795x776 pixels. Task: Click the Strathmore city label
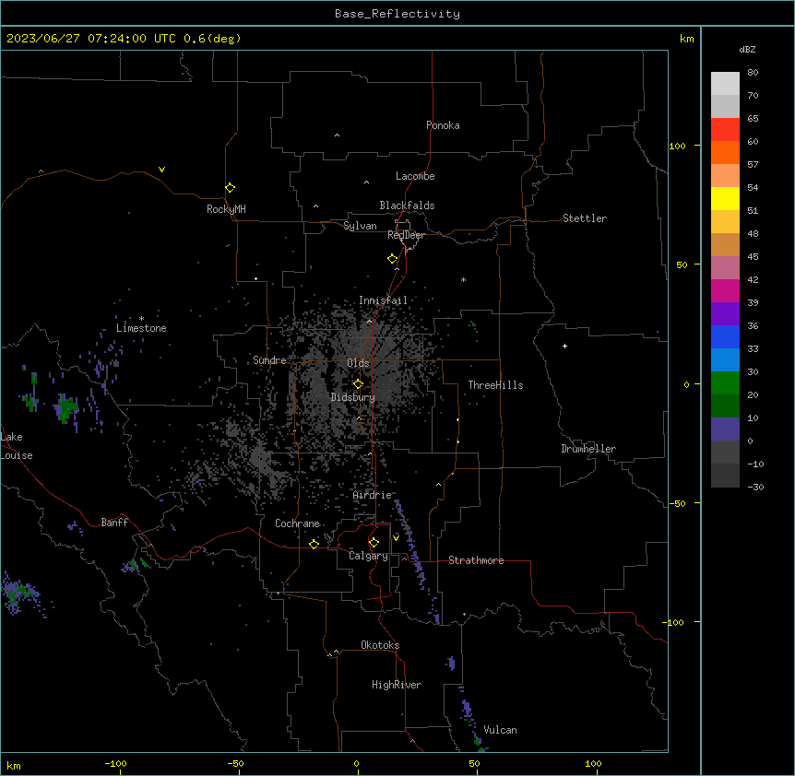(476, 560)
